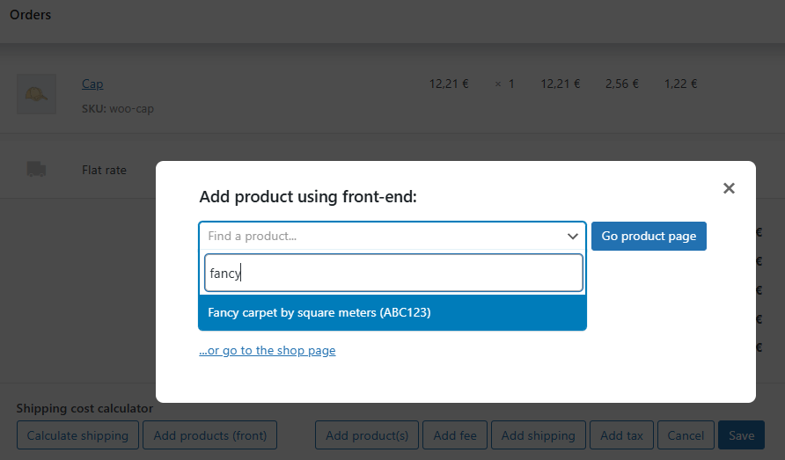Viewport: 785px width, 460px height.
Task: Follow the go to the shop page link
Action: coord(268,350)
